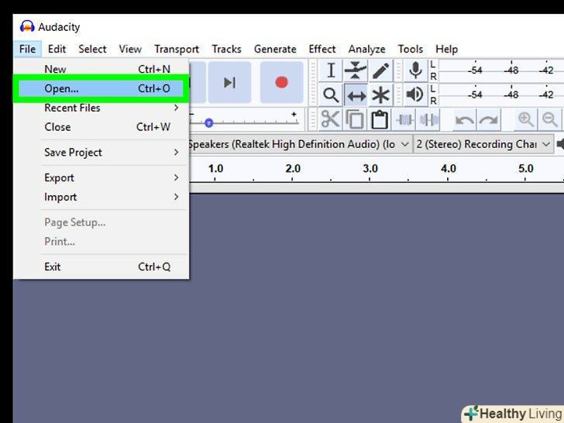The height and width of the screenshot is (423, 564).
Task: Click the Copy icon
Action: (355, 119)
